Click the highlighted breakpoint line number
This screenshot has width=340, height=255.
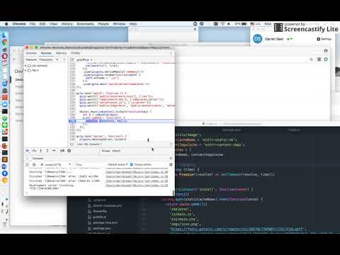72,121
